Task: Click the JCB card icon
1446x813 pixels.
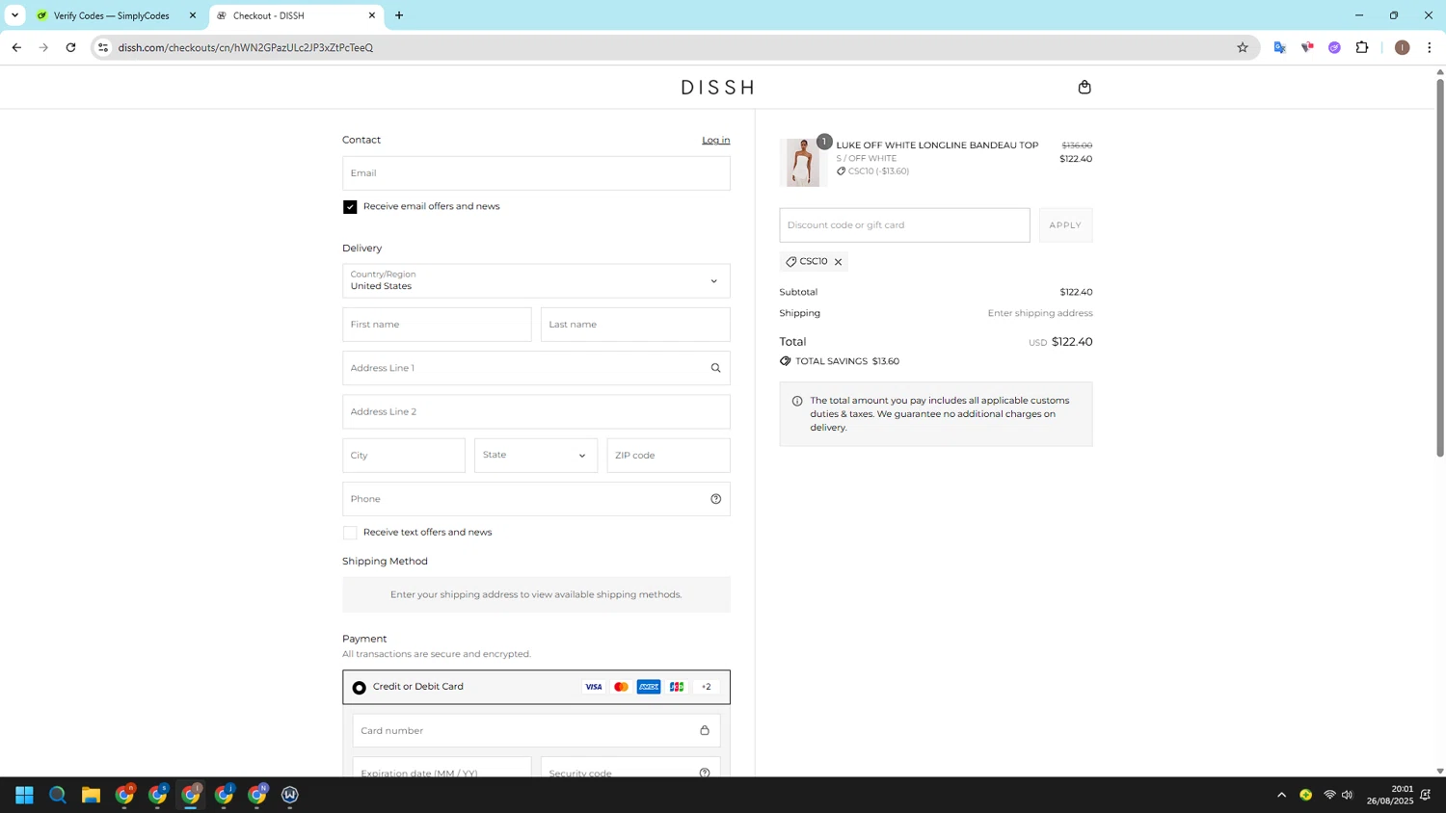Action: pos(677,687)
